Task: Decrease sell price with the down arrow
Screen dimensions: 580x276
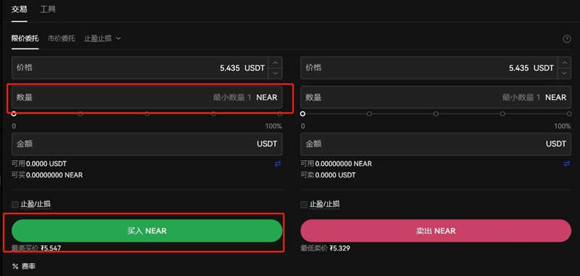Action: 564,73
